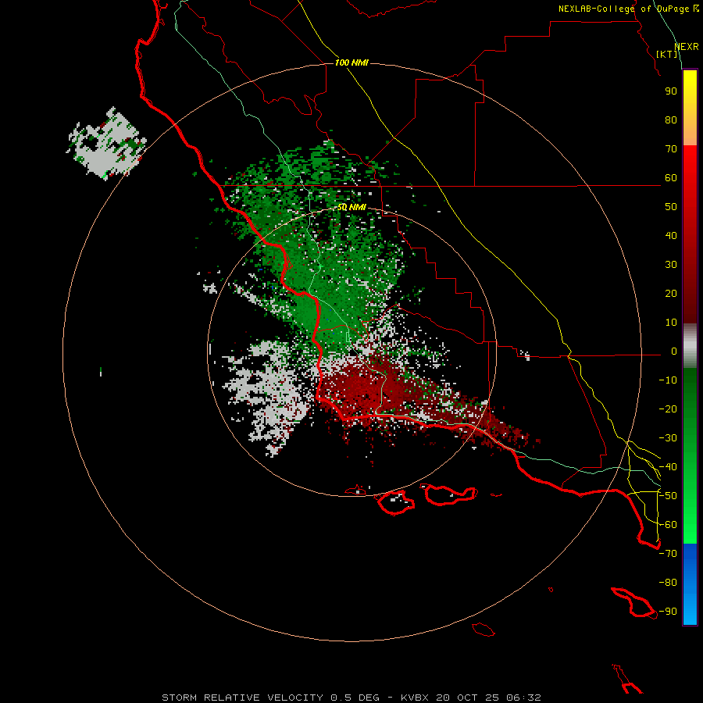The image size is (703, 703).
Task: Click the 50 NMI range ring label
Action: [351, 207]
